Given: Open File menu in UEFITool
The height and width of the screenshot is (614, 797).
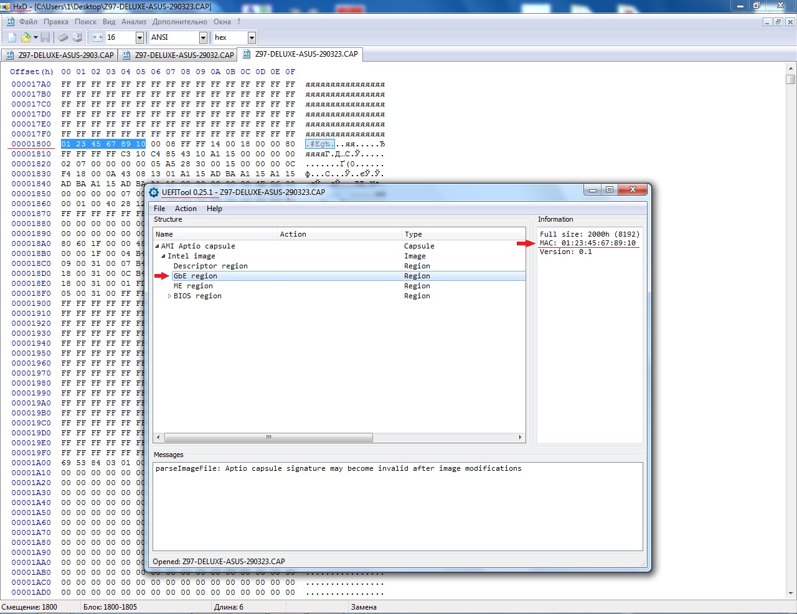Looking at the screenshot, I should pyautogui.click(x=159, y=209).
